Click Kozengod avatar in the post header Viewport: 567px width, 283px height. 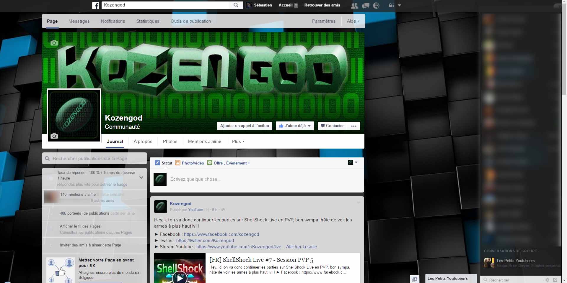[161, 207]
